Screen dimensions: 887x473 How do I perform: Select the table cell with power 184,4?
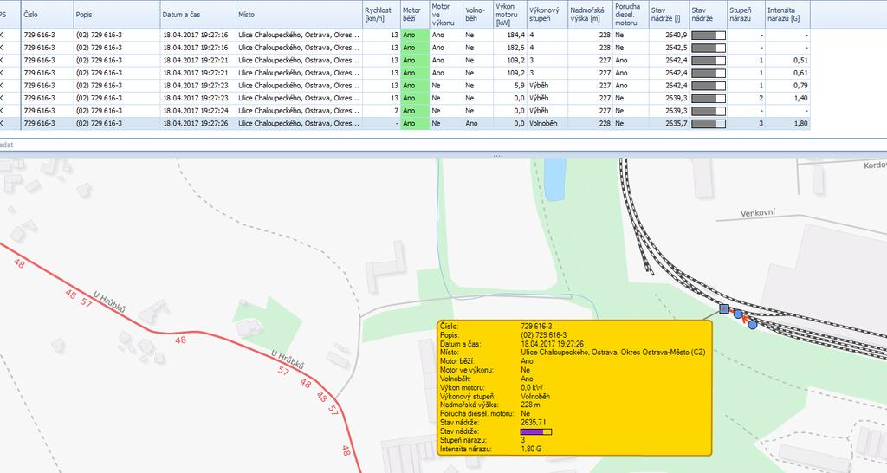pyautogui.click(x=509, y=35)
